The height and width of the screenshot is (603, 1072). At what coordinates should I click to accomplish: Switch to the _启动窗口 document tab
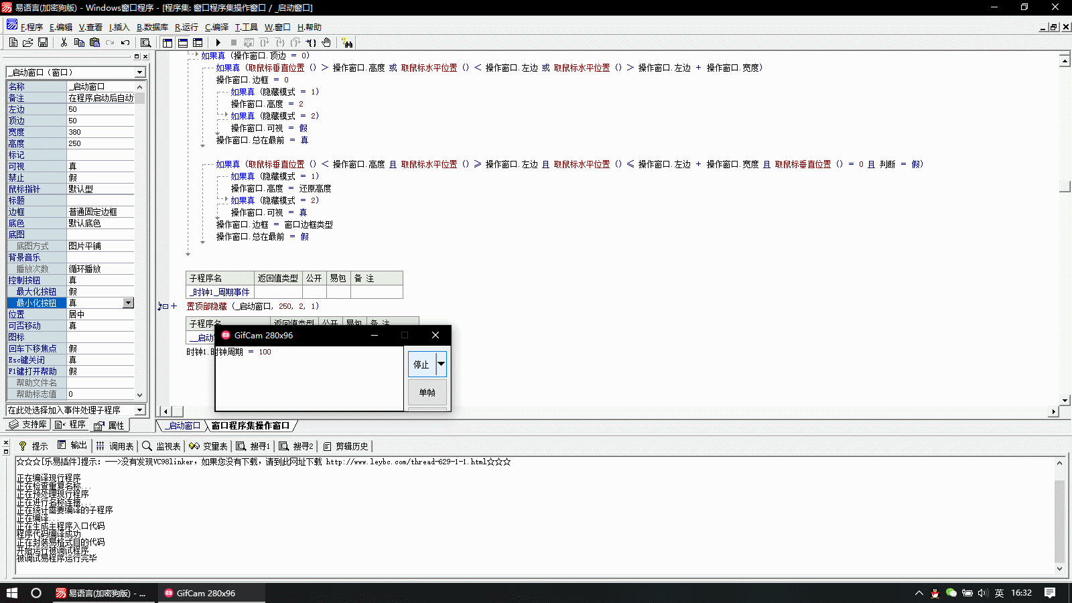click(182, 425)
